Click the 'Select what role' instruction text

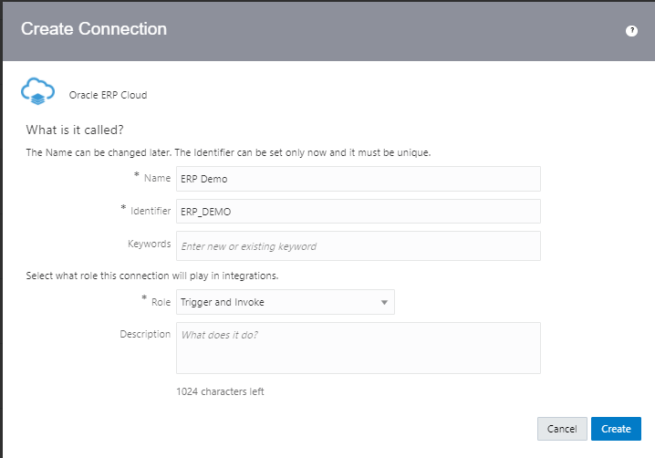pyautogui.click(x=153, y=276)
